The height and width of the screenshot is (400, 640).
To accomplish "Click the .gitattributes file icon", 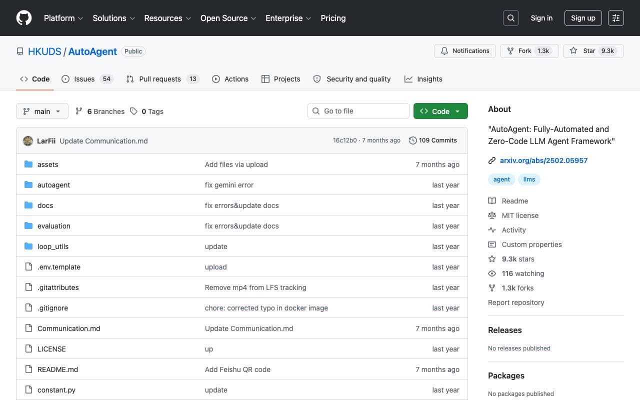I will click(x=28, y=287).
